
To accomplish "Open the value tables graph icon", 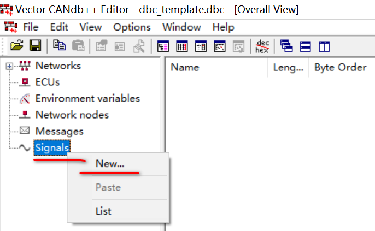I will coord(220,46).
